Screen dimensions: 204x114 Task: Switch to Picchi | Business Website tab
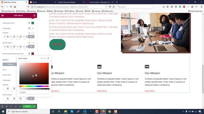coord(71,2)
